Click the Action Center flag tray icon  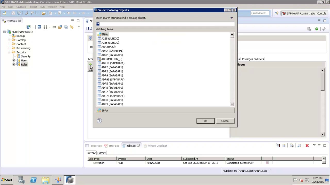point(295,180)
